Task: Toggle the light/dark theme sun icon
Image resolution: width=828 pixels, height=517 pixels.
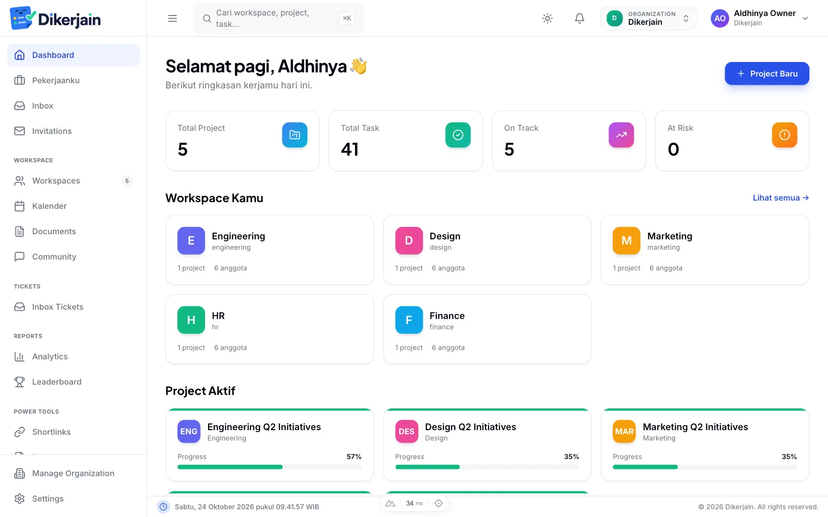Action: 547,19
